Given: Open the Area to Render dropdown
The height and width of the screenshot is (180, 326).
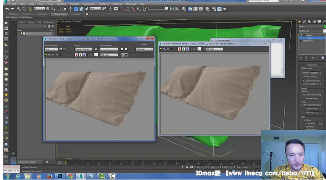Looking at the screenshot, I should pos(51,49).
